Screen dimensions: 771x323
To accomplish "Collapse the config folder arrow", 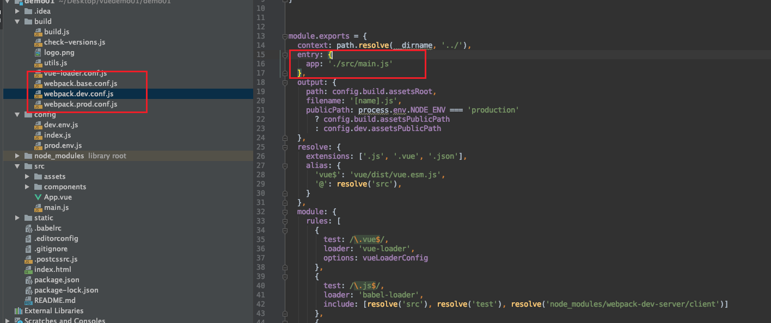I will 18,115.
